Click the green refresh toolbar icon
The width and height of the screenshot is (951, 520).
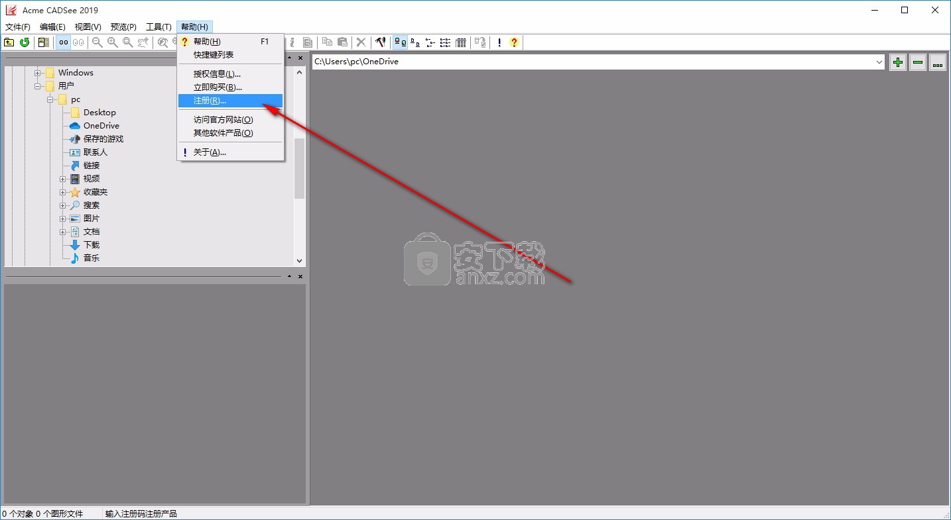[25, 42]
